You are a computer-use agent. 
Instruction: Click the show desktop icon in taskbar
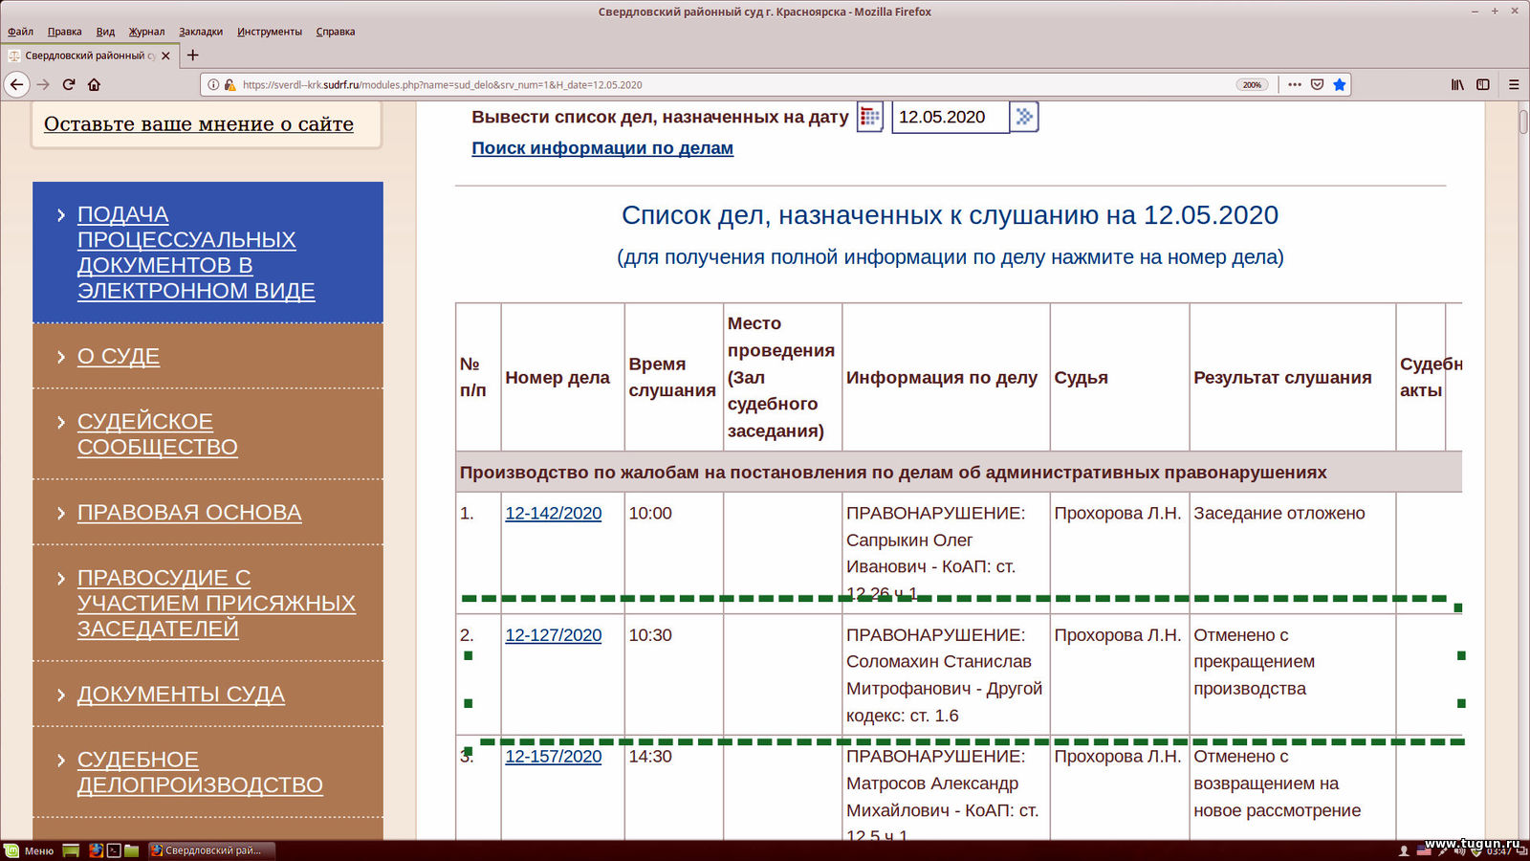[x=71, y=850]
